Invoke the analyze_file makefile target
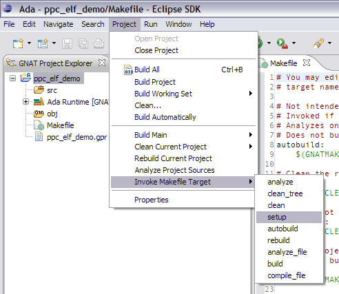This screenshot has width=339, height=294. (289, 252)
